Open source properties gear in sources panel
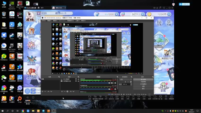 pos(67,91)
